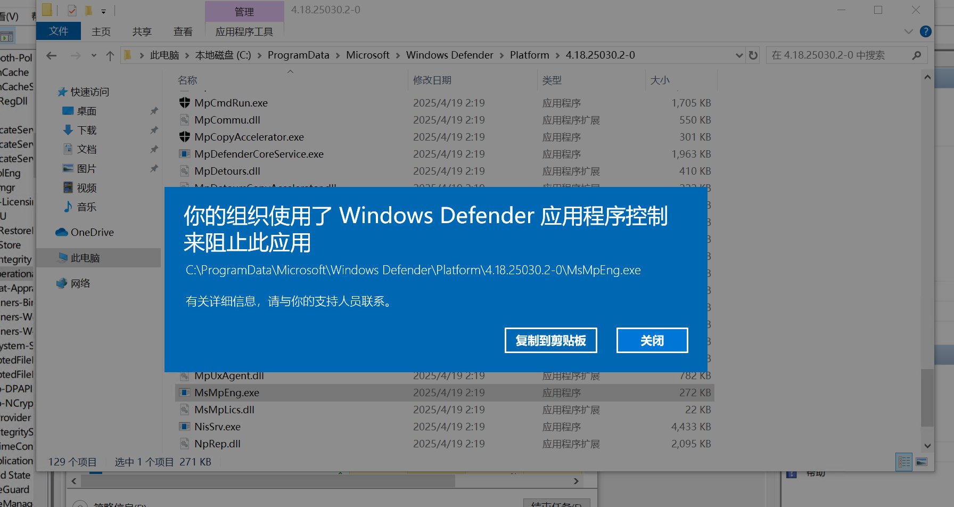Click the MpDetours.dll file icon

pyautogui.click(x=184, y=171)
